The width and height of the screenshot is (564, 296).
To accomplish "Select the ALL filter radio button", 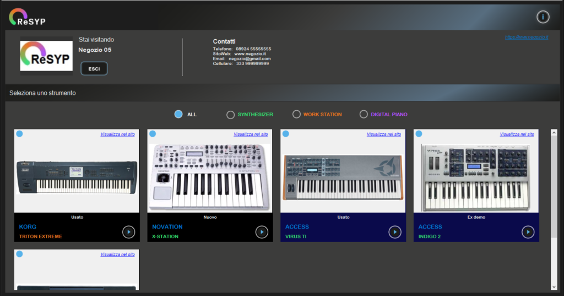I will point(178,114).
